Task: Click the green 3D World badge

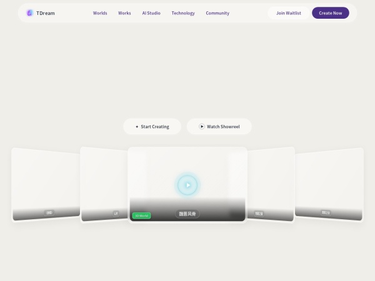Action: (x=141, y=216)
